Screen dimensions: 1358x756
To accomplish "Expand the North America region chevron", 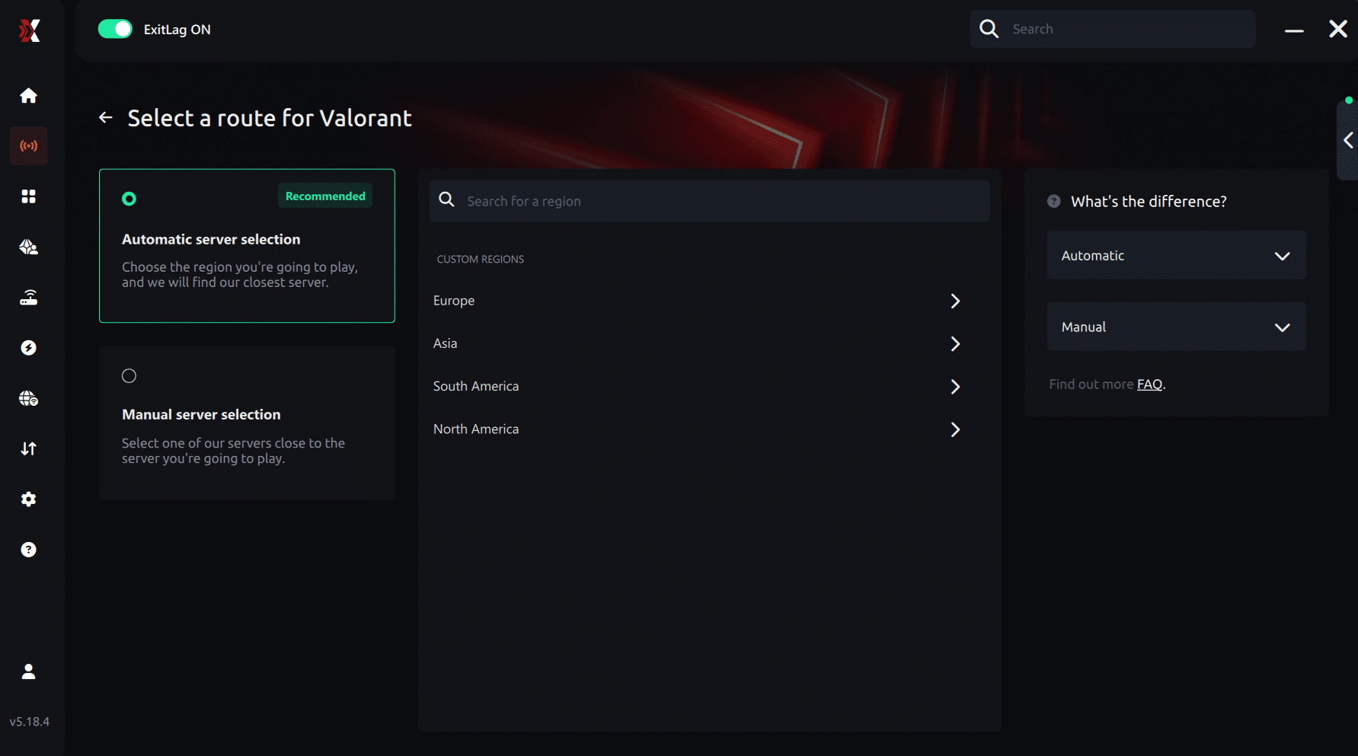I will tap(955, 429).
